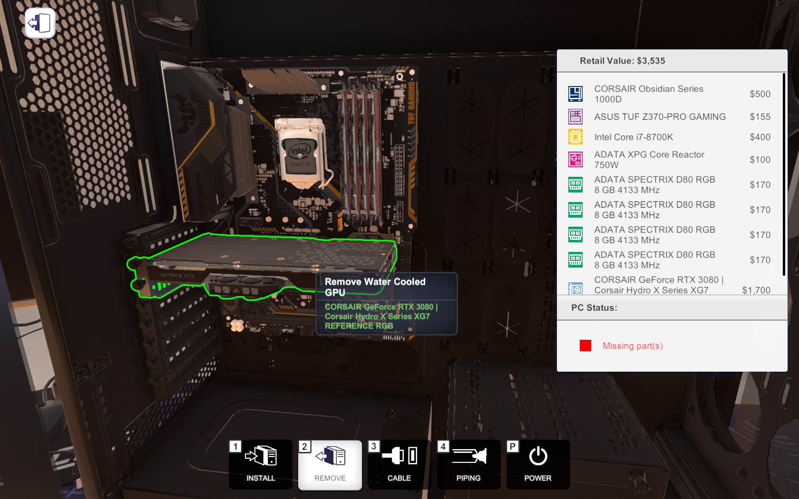Select the Remove mode button
Screen dimensions: 799x499
pos(330,464)
